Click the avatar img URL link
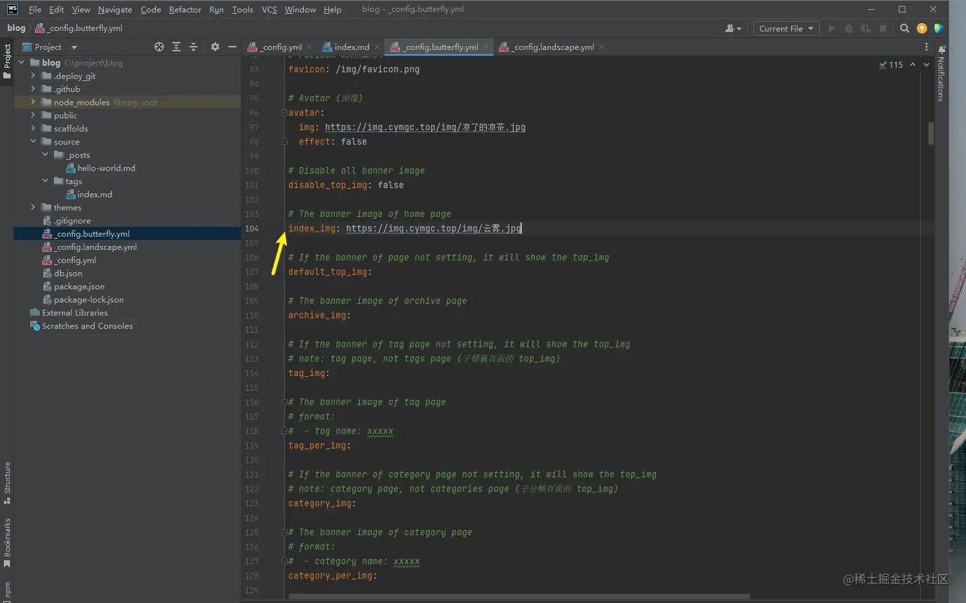 coord(425,127)
